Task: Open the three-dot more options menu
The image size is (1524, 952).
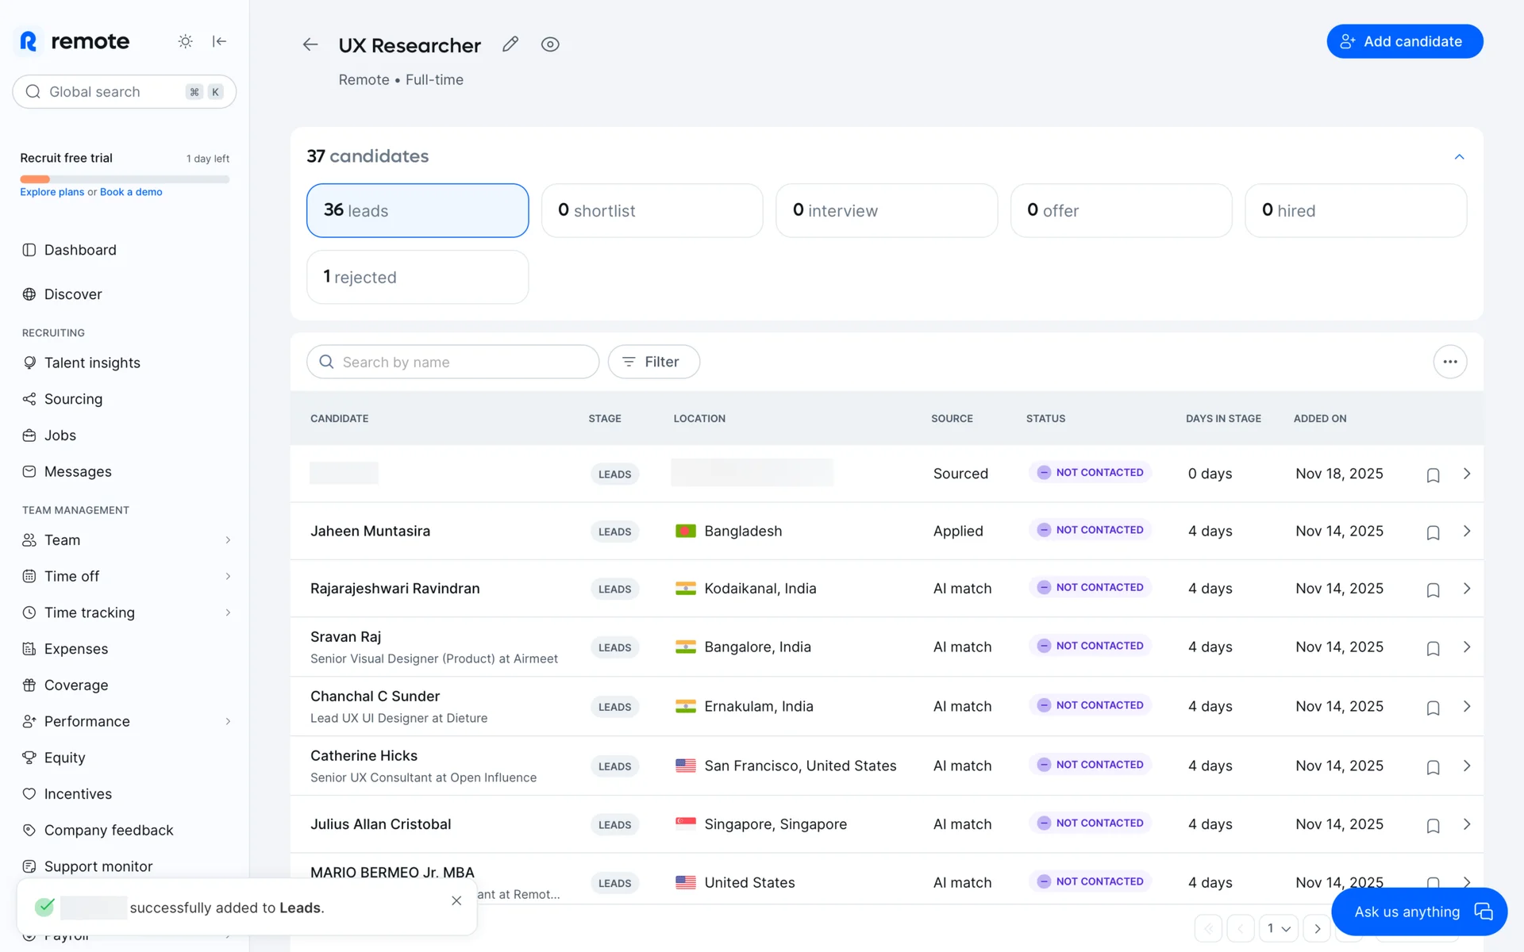Action: pyautogui.click(x=1449, y=362)
